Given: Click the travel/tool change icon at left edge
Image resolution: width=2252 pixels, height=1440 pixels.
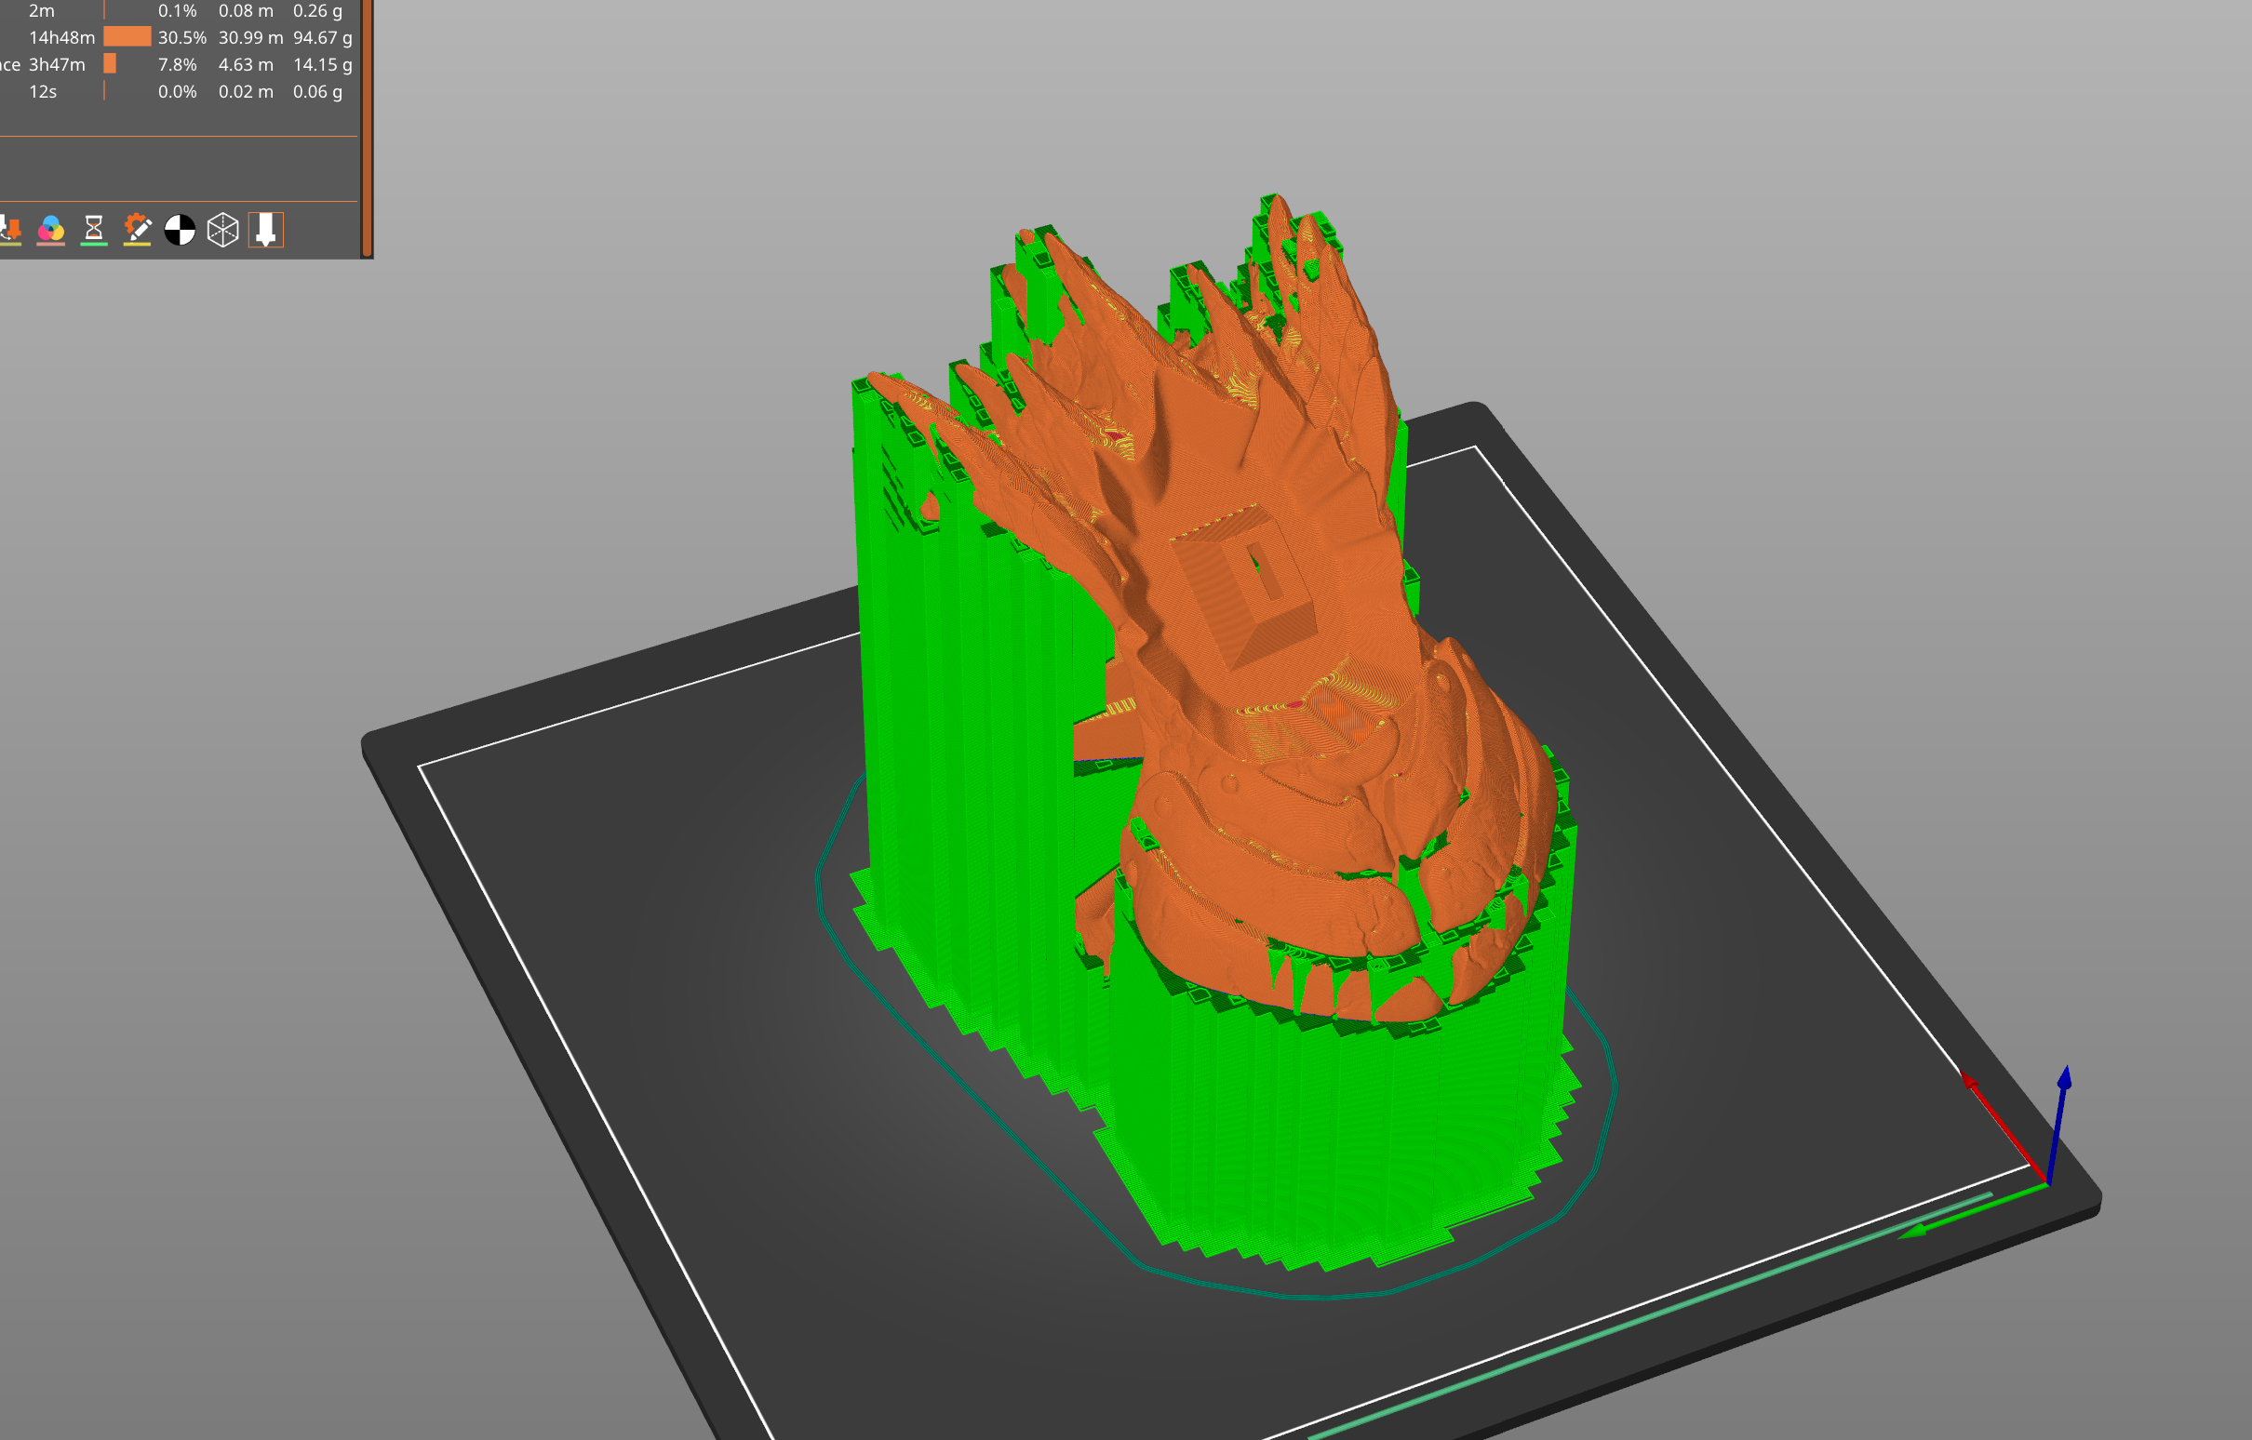Looking at the screenshot, I should click(9, 229).
